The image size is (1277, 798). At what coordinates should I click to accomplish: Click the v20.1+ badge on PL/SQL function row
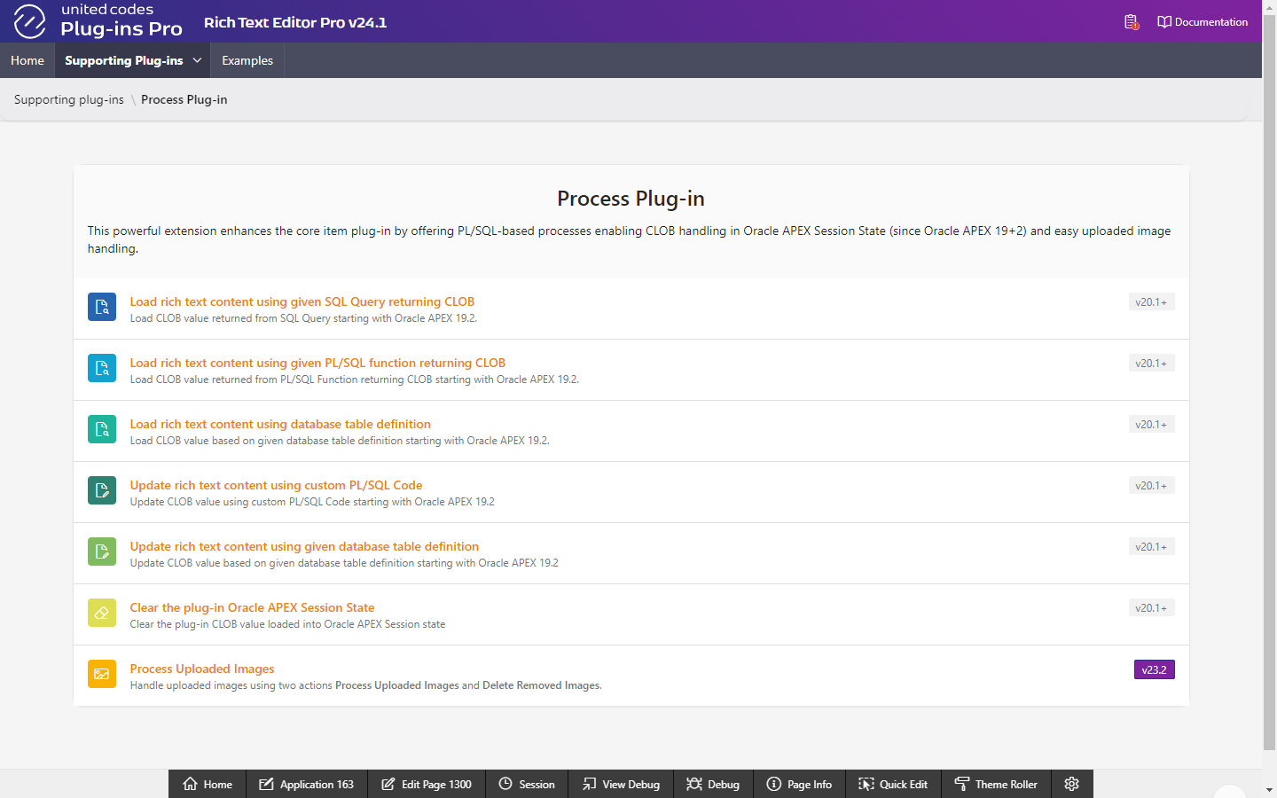[1151, 364]
